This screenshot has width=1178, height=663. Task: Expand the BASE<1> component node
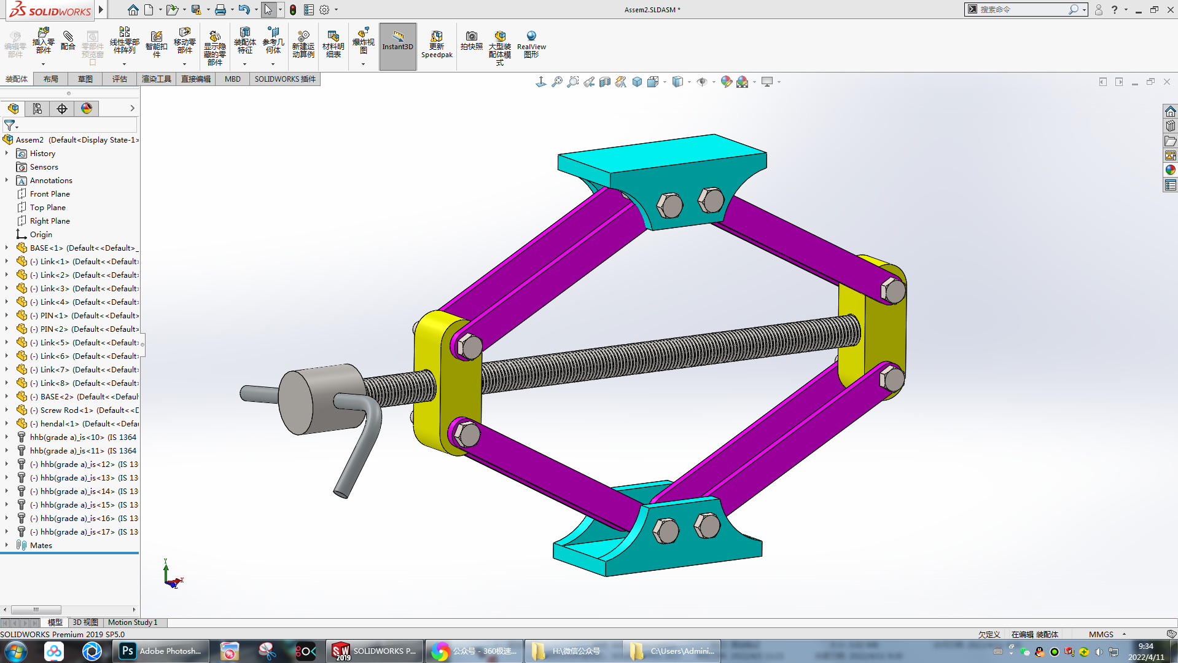pyautogui.click(x=7, y=248)
